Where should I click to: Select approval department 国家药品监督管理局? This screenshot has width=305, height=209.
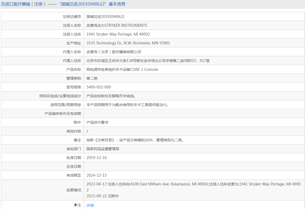click(103, 149)
